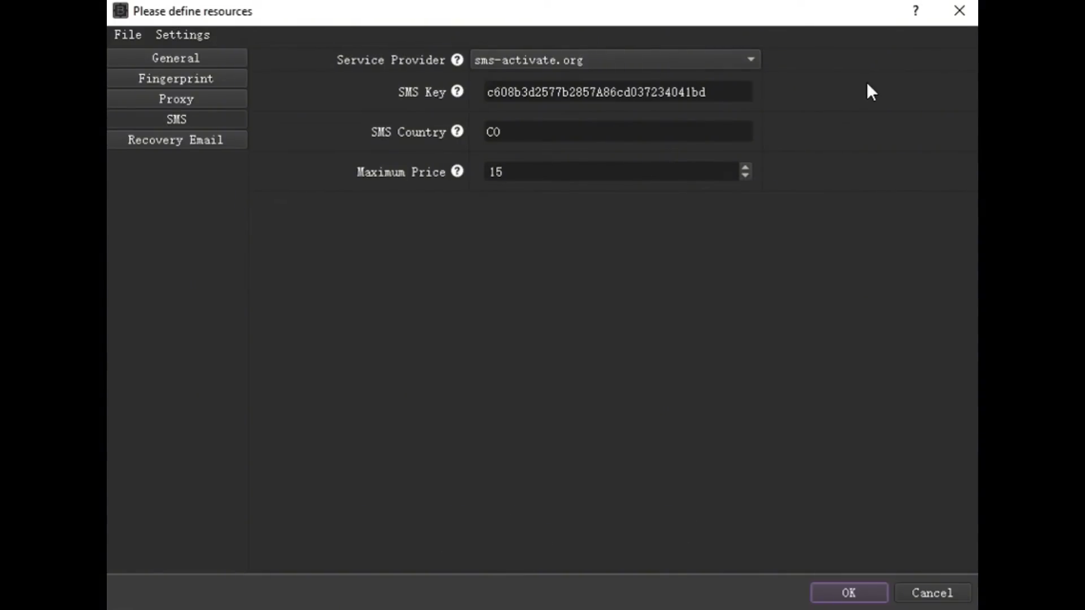Switch to the General tab
This screenshot has width=1085, height=610.
pyautogui.click(x=177, y=58)
